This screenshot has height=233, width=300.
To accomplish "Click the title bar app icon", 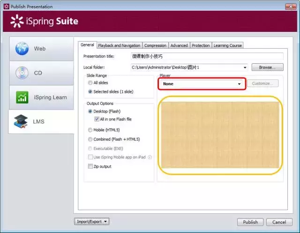I will (6, 7).
